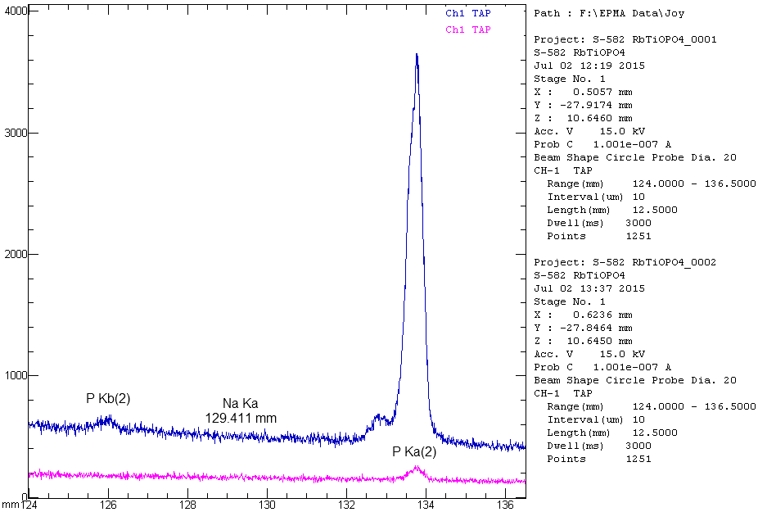Image resolution: width=776 pixels, height=512 pixels.
Task: Click the apex of the tall blue peak
Action: pyautogui.click(x=417, y=55)
